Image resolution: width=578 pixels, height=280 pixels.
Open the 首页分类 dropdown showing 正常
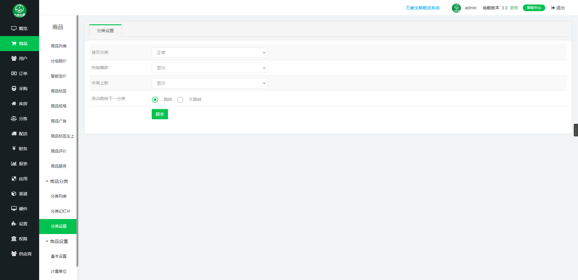tap(210, 53)
